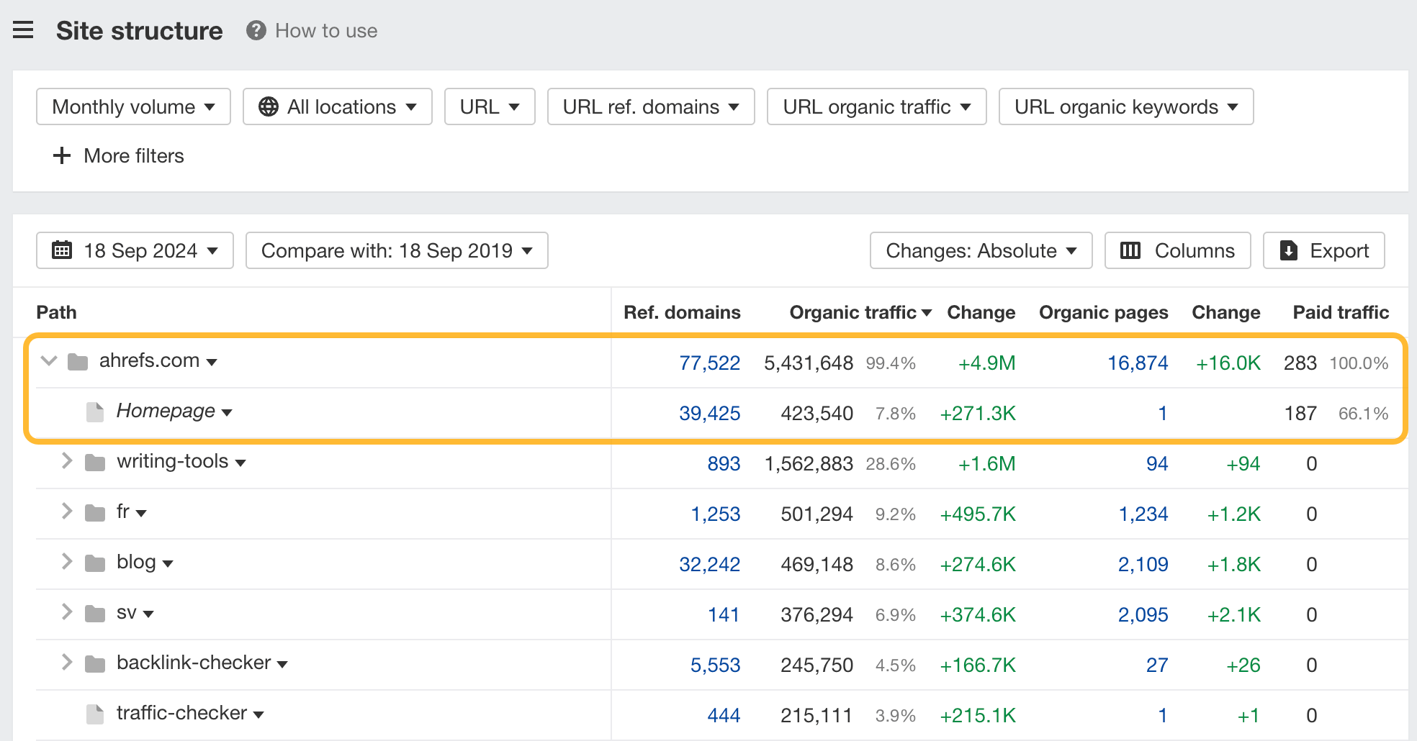Click the file icon next to traffic-checker
The image size is (1417, 741).
[94, 714]
